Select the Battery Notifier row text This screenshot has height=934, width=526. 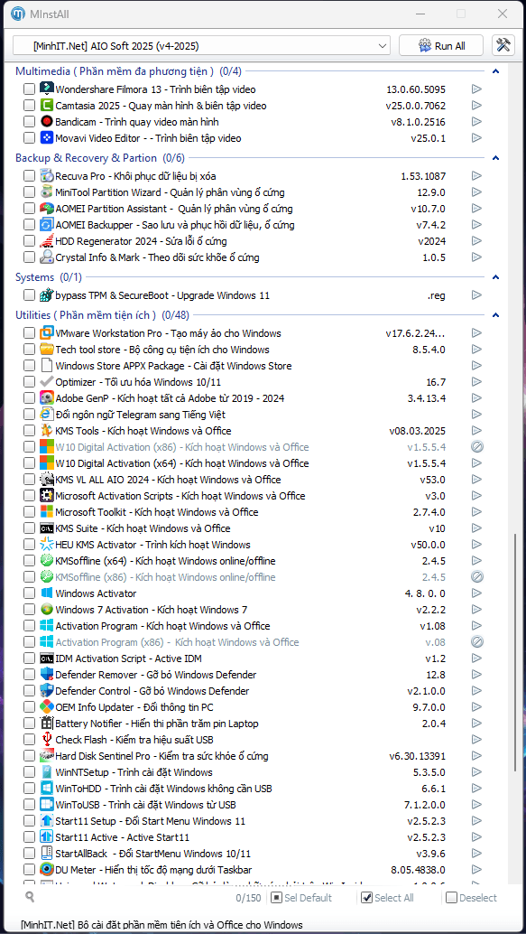coord(157,724)
